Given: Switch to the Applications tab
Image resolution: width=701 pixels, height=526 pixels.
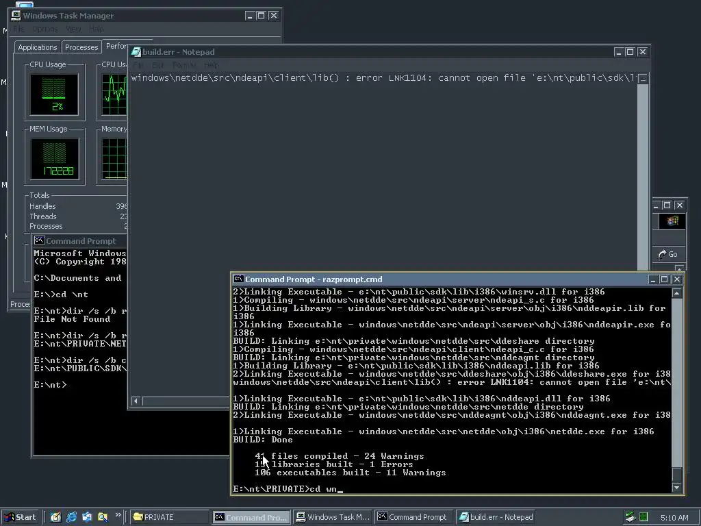Looking at the screenshot, I should pos(38,47).
